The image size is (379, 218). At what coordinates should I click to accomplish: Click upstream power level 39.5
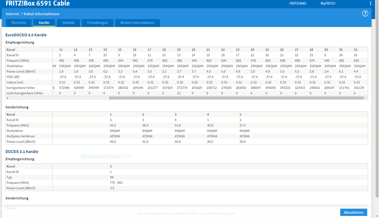pos(210,142)
